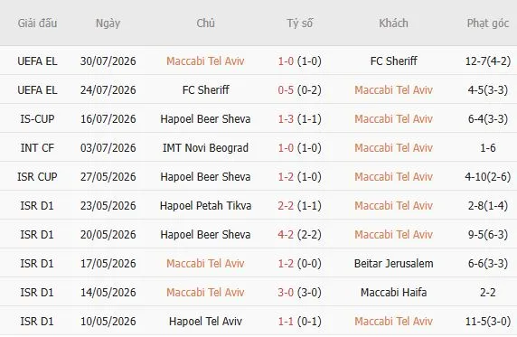Viewport: 517px width, 337px height.
Task: Select the 0-5 score on 24/07/2026
Action: tap(286, 90)
